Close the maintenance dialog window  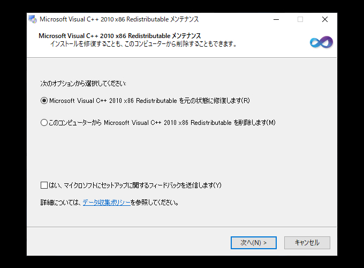point(325,19)
